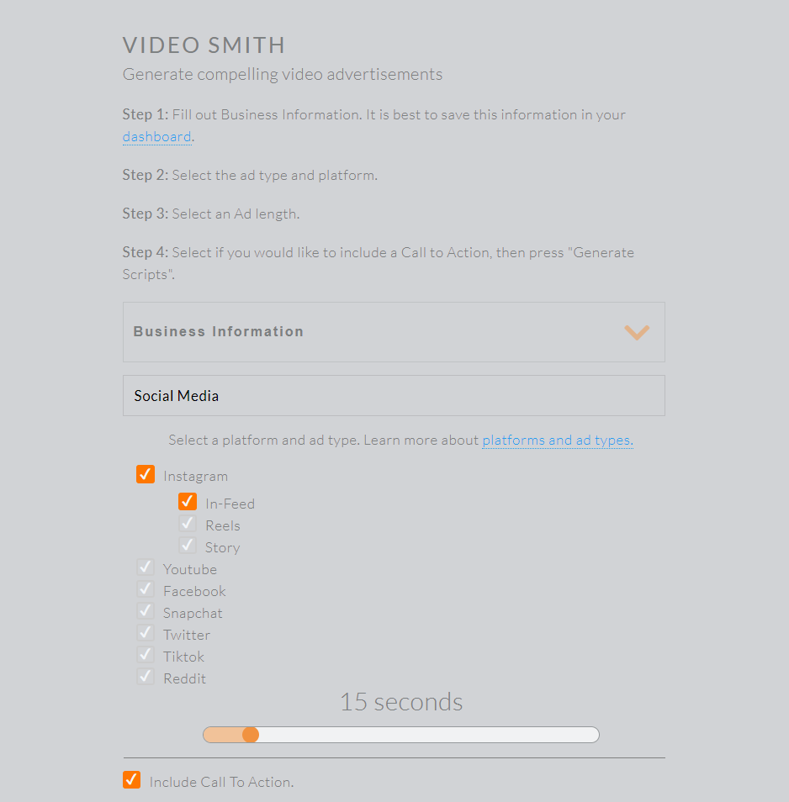
Task: Open the dashboard link
Action: [156, 136]
